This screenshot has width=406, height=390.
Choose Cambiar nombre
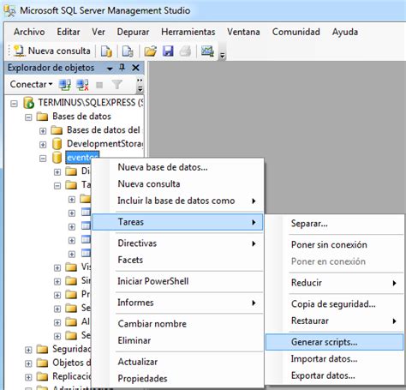coord(177,324)
